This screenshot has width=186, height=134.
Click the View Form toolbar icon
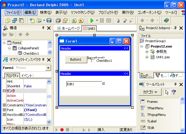coord(15,21)
